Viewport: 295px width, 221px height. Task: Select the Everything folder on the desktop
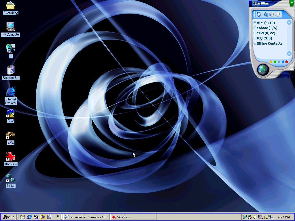[x=11, y=8]
